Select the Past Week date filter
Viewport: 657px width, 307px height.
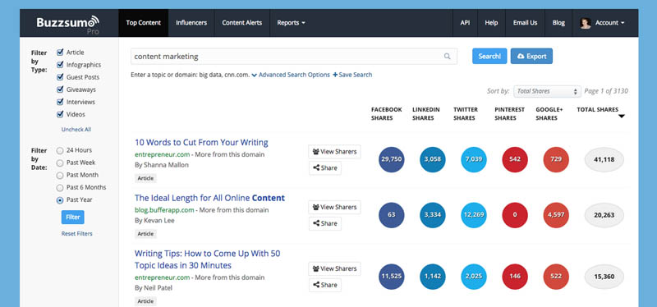[60, 163]
